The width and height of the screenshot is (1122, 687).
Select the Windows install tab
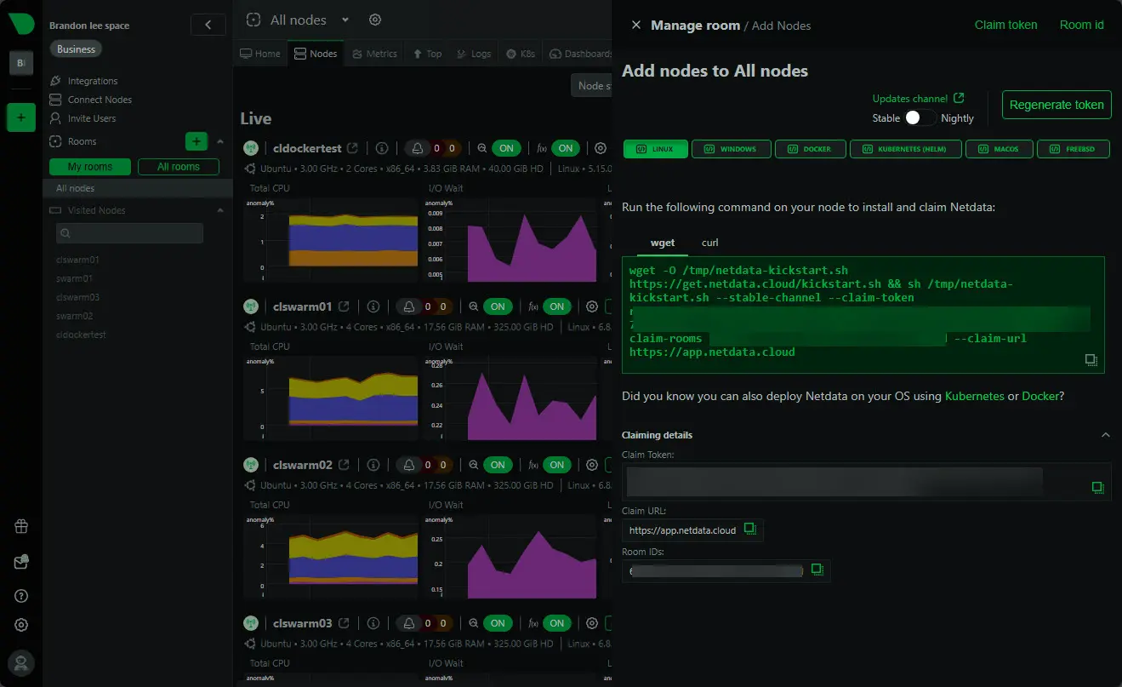[x=731, y=149]
